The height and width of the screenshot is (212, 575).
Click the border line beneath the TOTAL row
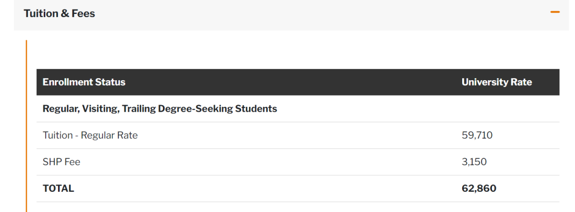pyautogui.click(x=298, y=202)
